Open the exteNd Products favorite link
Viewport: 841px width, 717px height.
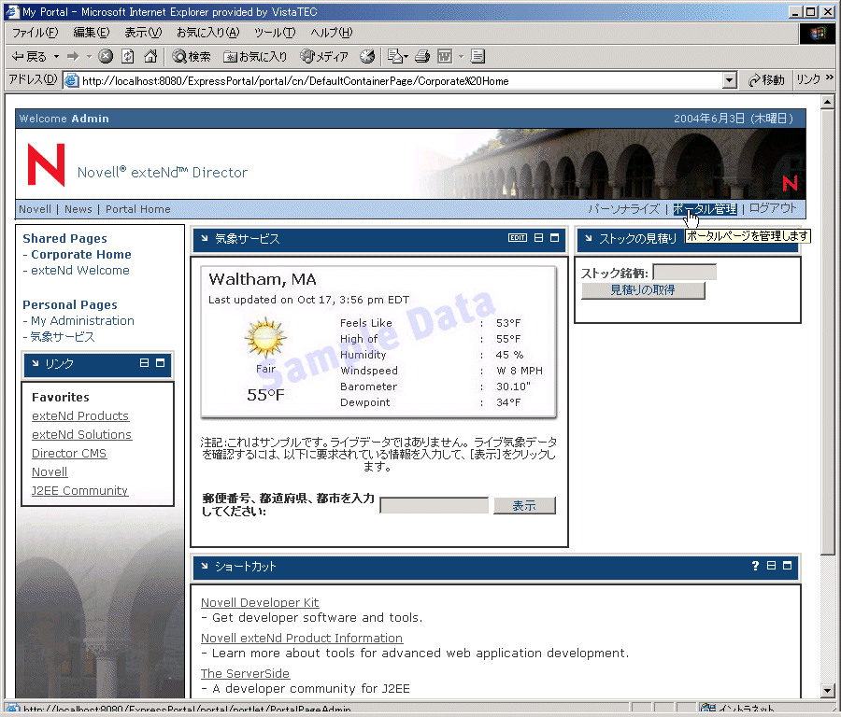[80, 415]
